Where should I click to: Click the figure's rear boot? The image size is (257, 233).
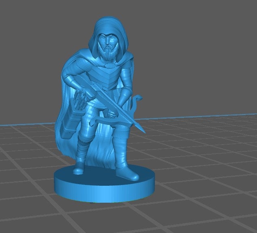tap(79, 169)
